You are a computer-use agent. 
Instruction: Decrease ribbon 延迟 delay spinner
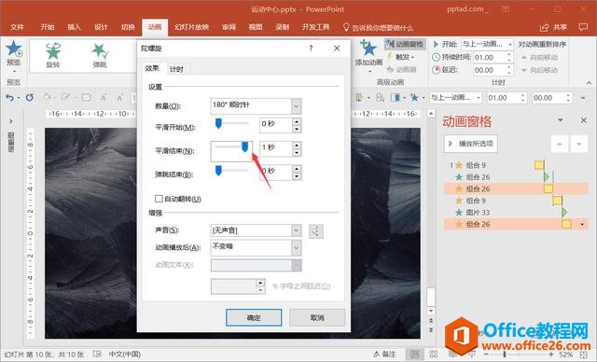click(x=509, y=73)
